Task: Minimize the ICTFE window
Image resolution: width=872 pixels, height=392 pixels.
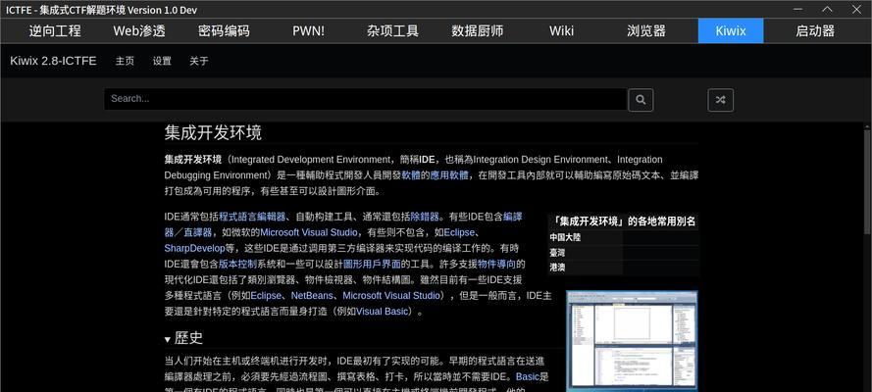Action: tap(798, 9)
